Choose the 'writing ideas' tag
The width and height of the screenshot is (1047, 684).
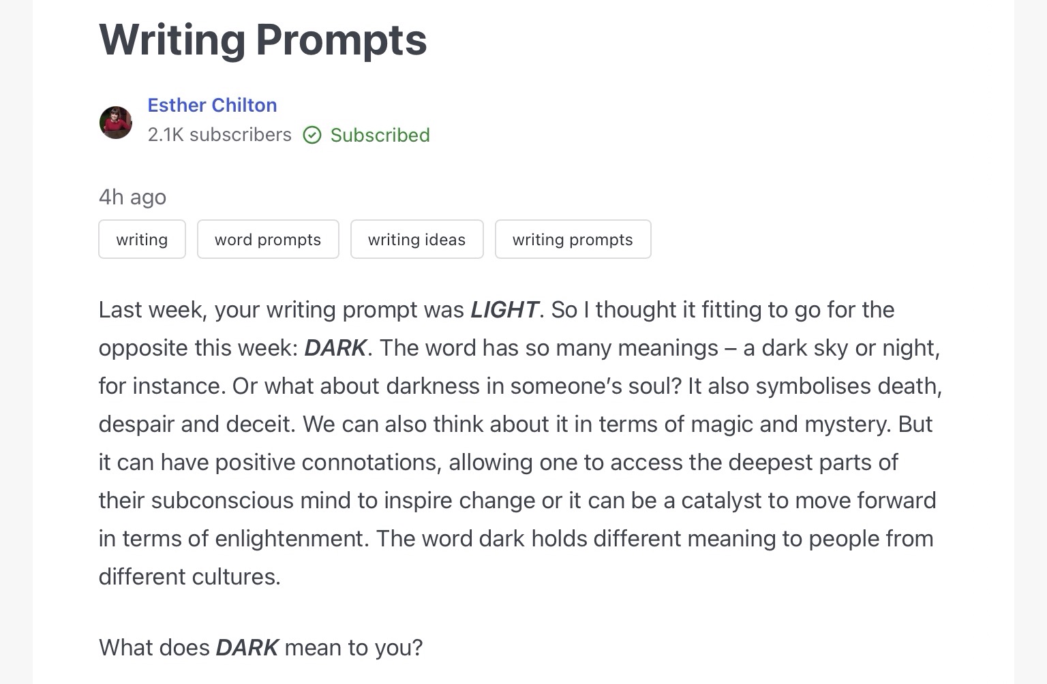pos(416,239)
